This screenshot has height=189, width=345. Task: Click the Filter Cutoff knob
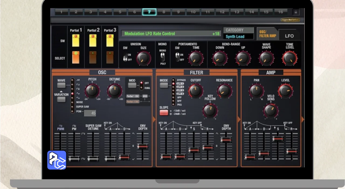point(196,91)
